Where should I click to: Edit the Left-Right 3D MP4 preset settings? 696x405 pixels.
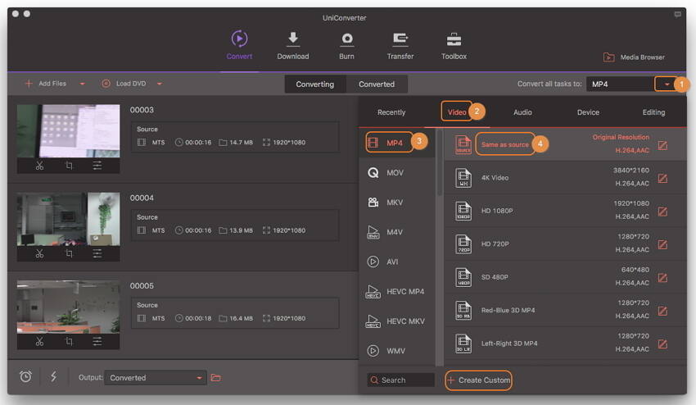662,344
